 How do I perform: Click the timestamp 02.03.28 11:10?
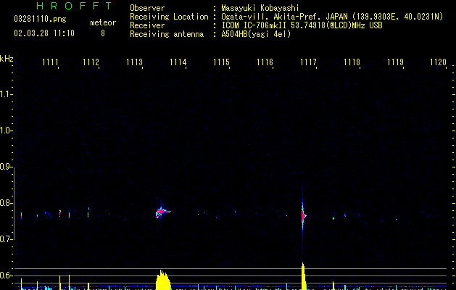pyautogui.click(x=44, y=33)
